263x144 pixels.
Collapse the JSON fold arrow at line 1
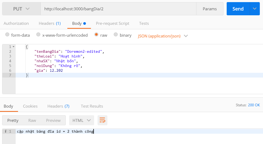(14, 47)
